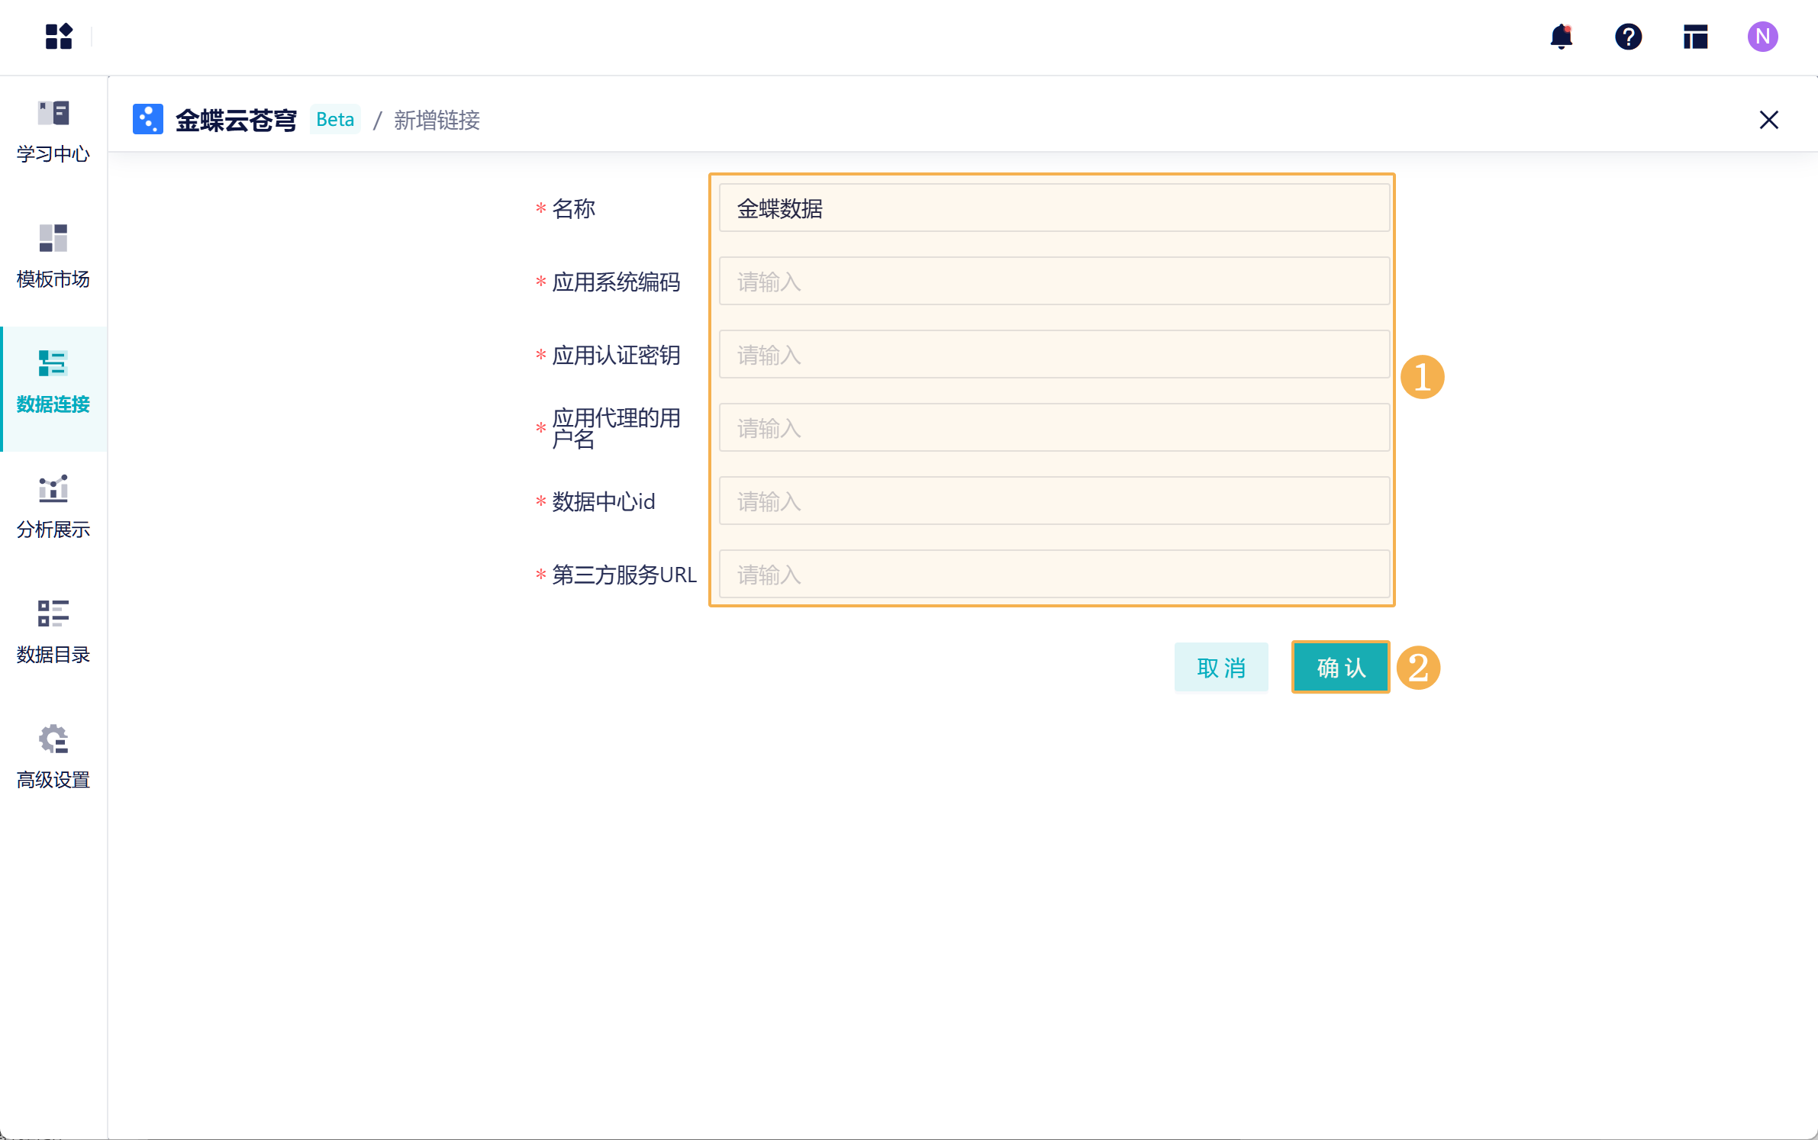
Task: Open the apps grid launcher at top left
Action: pos(59,37)
